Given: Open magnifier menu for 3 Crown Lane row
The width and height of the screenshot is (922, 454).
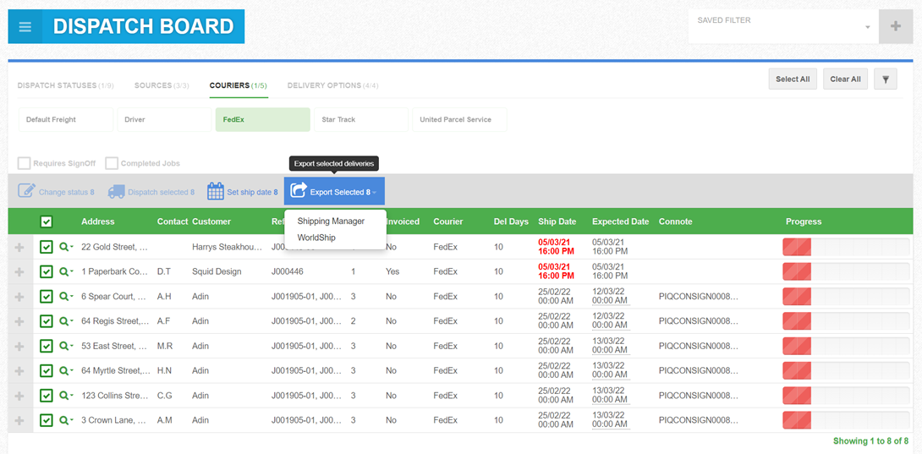Looking at the screenshot, I should (x=66, y=420).
